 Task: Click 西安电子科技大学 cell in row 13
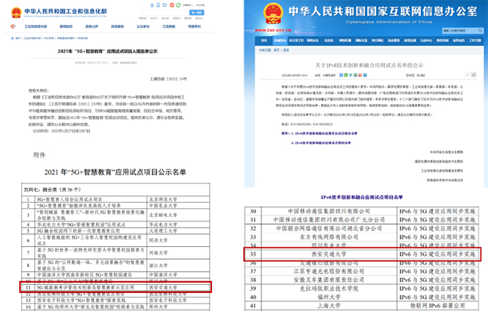tap(168, 301)
